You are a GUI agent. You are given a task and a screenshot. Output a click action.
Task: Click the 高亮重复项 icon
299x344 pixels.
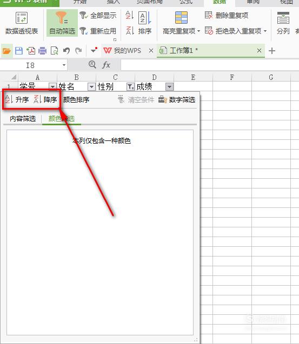tap(181, 17)
